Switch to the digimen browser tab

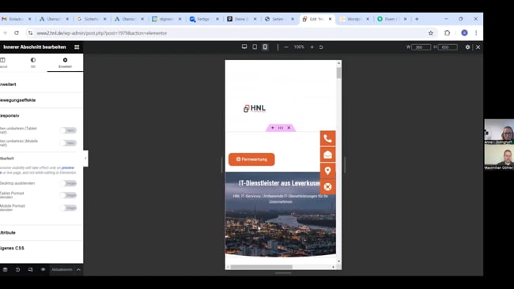[x=166, y=19]
